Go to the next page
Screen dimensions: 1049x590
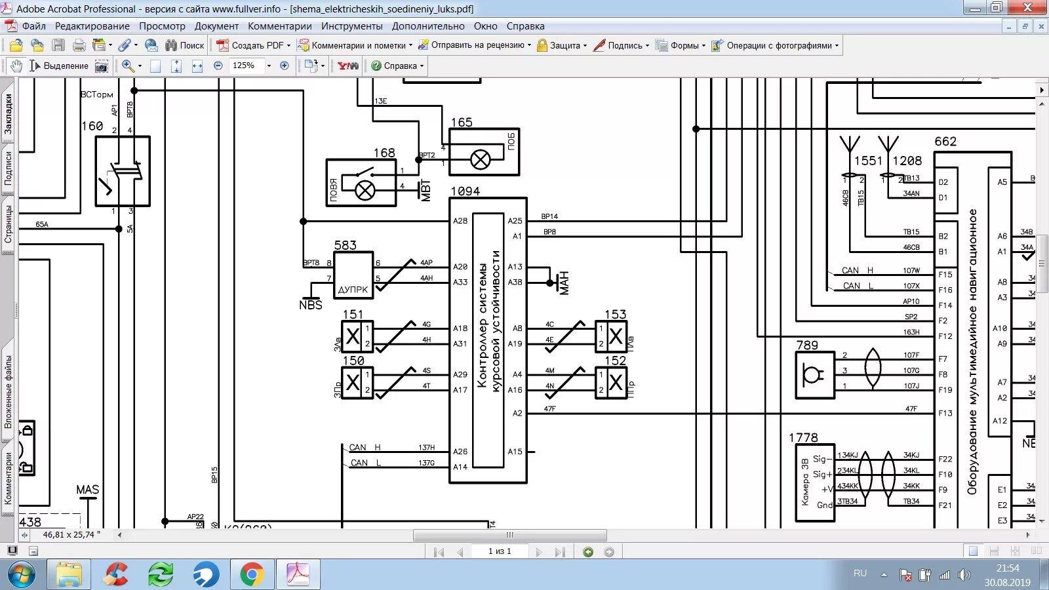click(x=539, y=552)
